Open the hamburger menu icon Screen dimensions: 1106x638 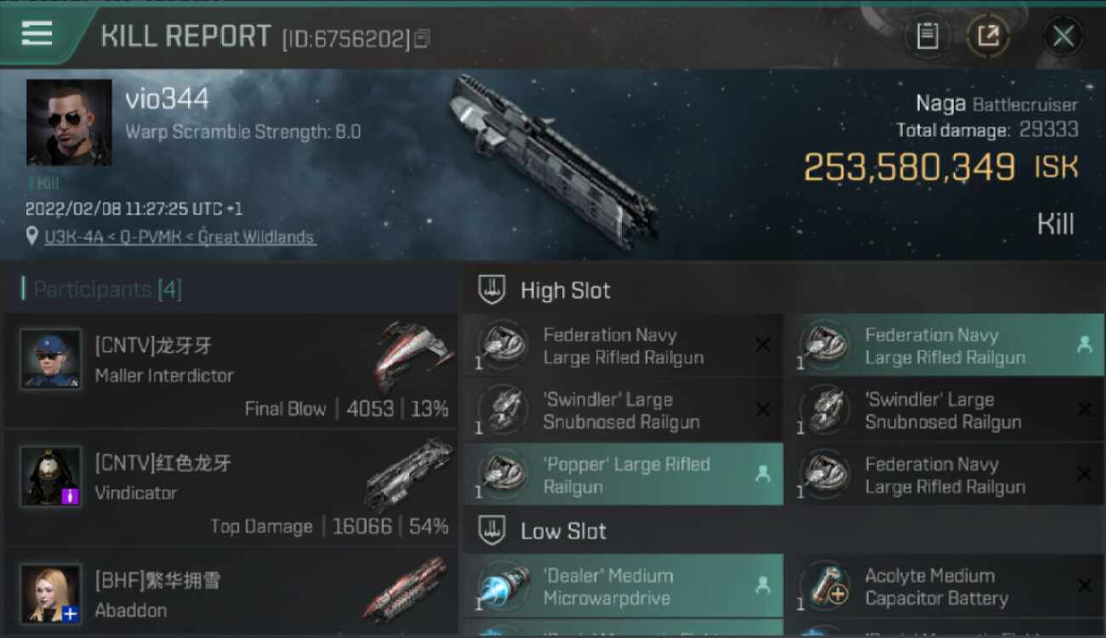pyautogui.click(x=37, y=33)
